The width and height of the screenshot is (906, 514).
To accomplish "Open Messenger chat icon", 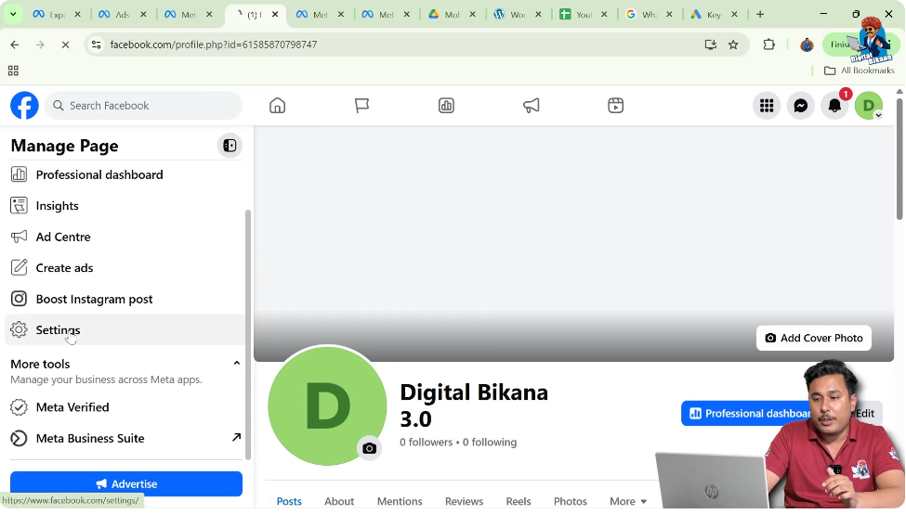I will [x=801, y=106].
